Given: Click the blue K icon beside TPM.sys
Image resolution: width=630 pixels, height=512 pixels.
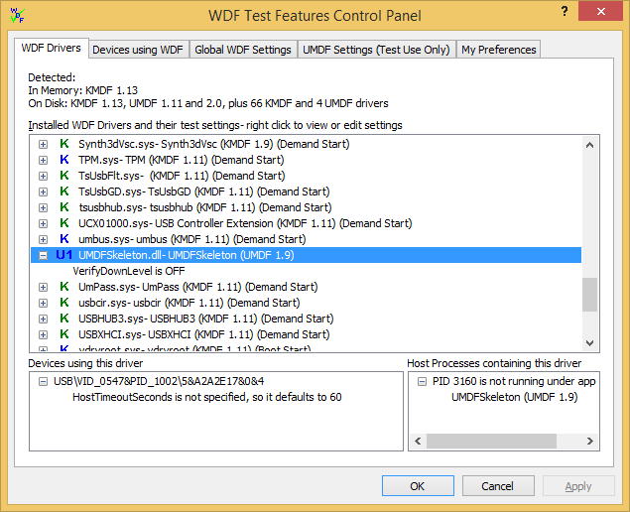Looking at the screenshot, I should (64, 160).
